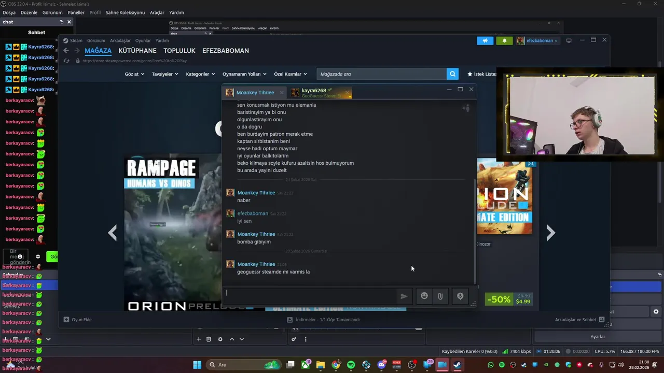Open İndirmeler downloads status
The image size is (664, 373).
[x=323, y=320]
